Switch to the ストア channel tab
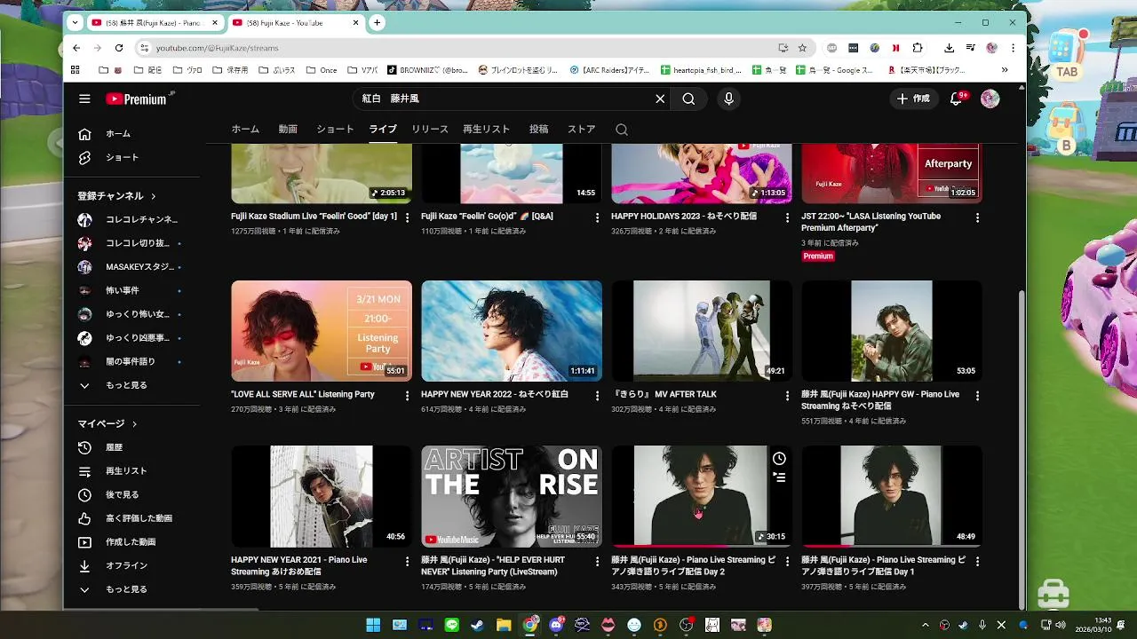Screen dimensions: 1137x639 pos(582,130)
